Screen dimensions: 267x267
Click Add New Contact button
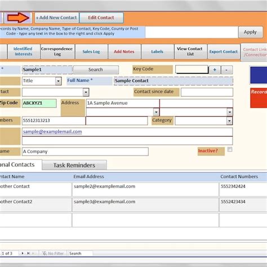56,17
